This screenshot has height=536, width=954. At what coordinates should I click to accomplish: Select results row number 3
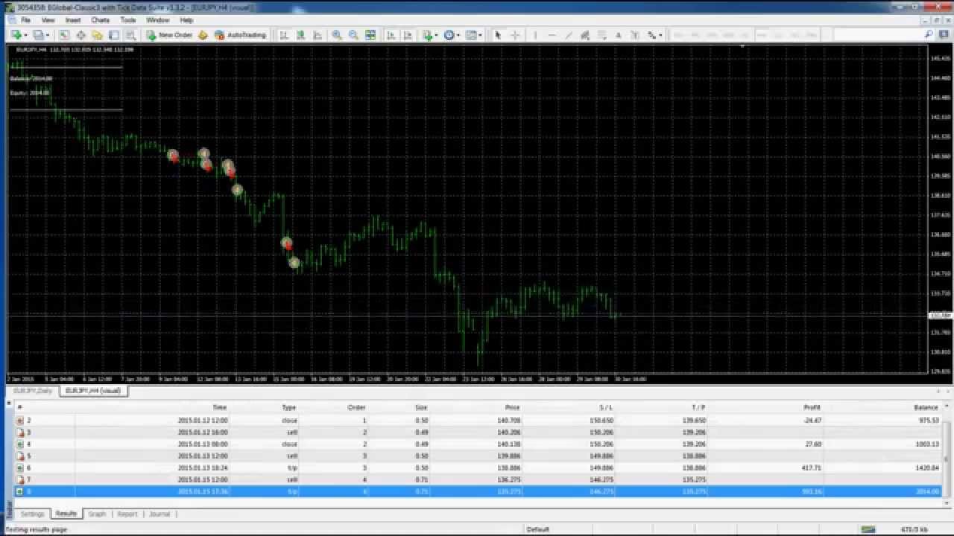478,432
